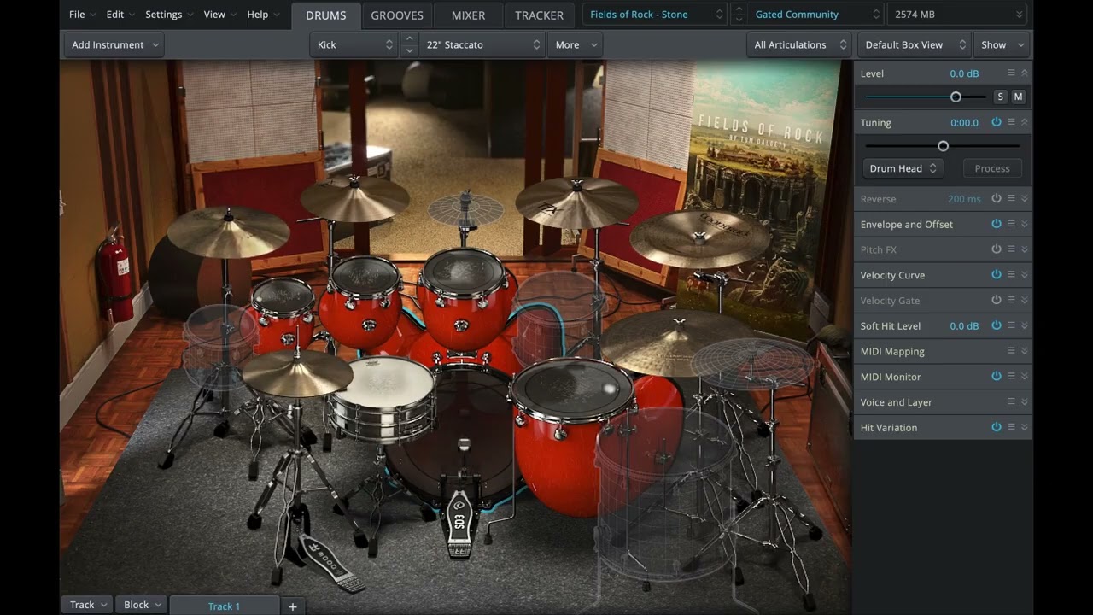
Task: Switch to the MIXER tab
Action: [x=468, y=15]
